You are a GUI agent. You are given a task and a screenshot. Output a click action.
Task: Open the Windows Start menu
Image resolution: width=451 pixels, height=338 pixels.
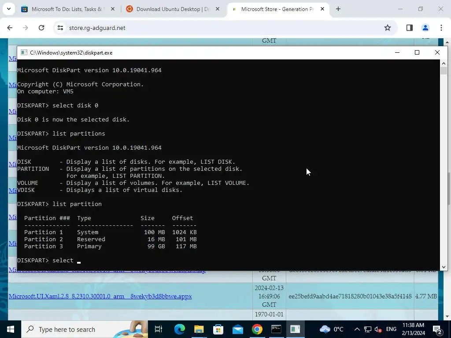tap(11, 329)
